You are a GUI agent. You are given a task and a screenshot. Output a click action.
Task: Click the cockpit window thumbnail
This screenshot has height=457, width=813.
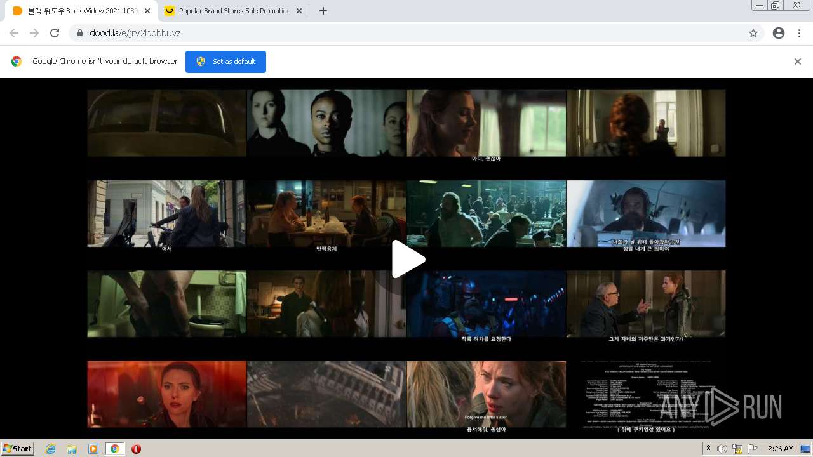167,123
